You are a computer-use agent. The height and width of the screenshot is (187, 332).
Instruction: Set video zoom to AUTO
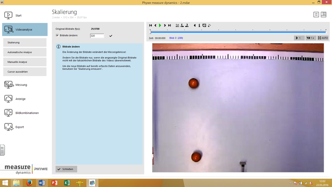click(x=323, y=38)
